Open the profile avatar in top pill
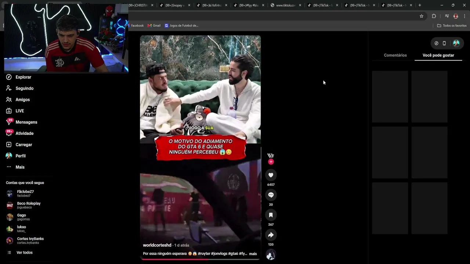The image size is (470, 264). pos(456,43)
